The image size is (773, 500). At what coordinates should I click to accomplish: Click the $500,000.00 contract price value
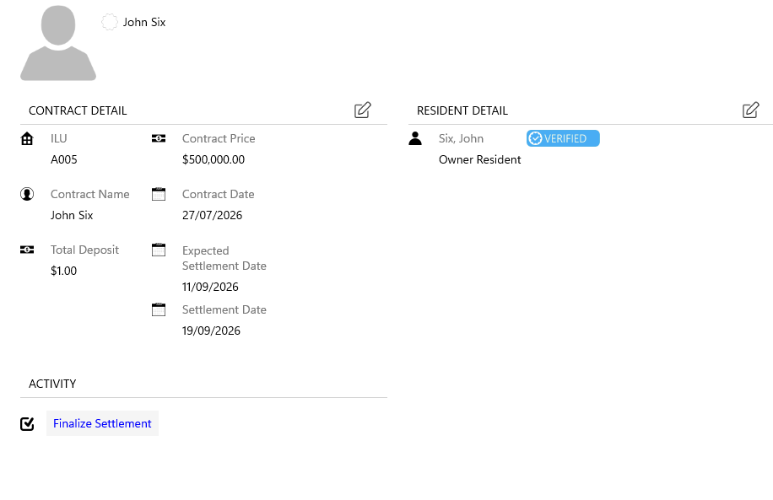click(x=214, y=159)
